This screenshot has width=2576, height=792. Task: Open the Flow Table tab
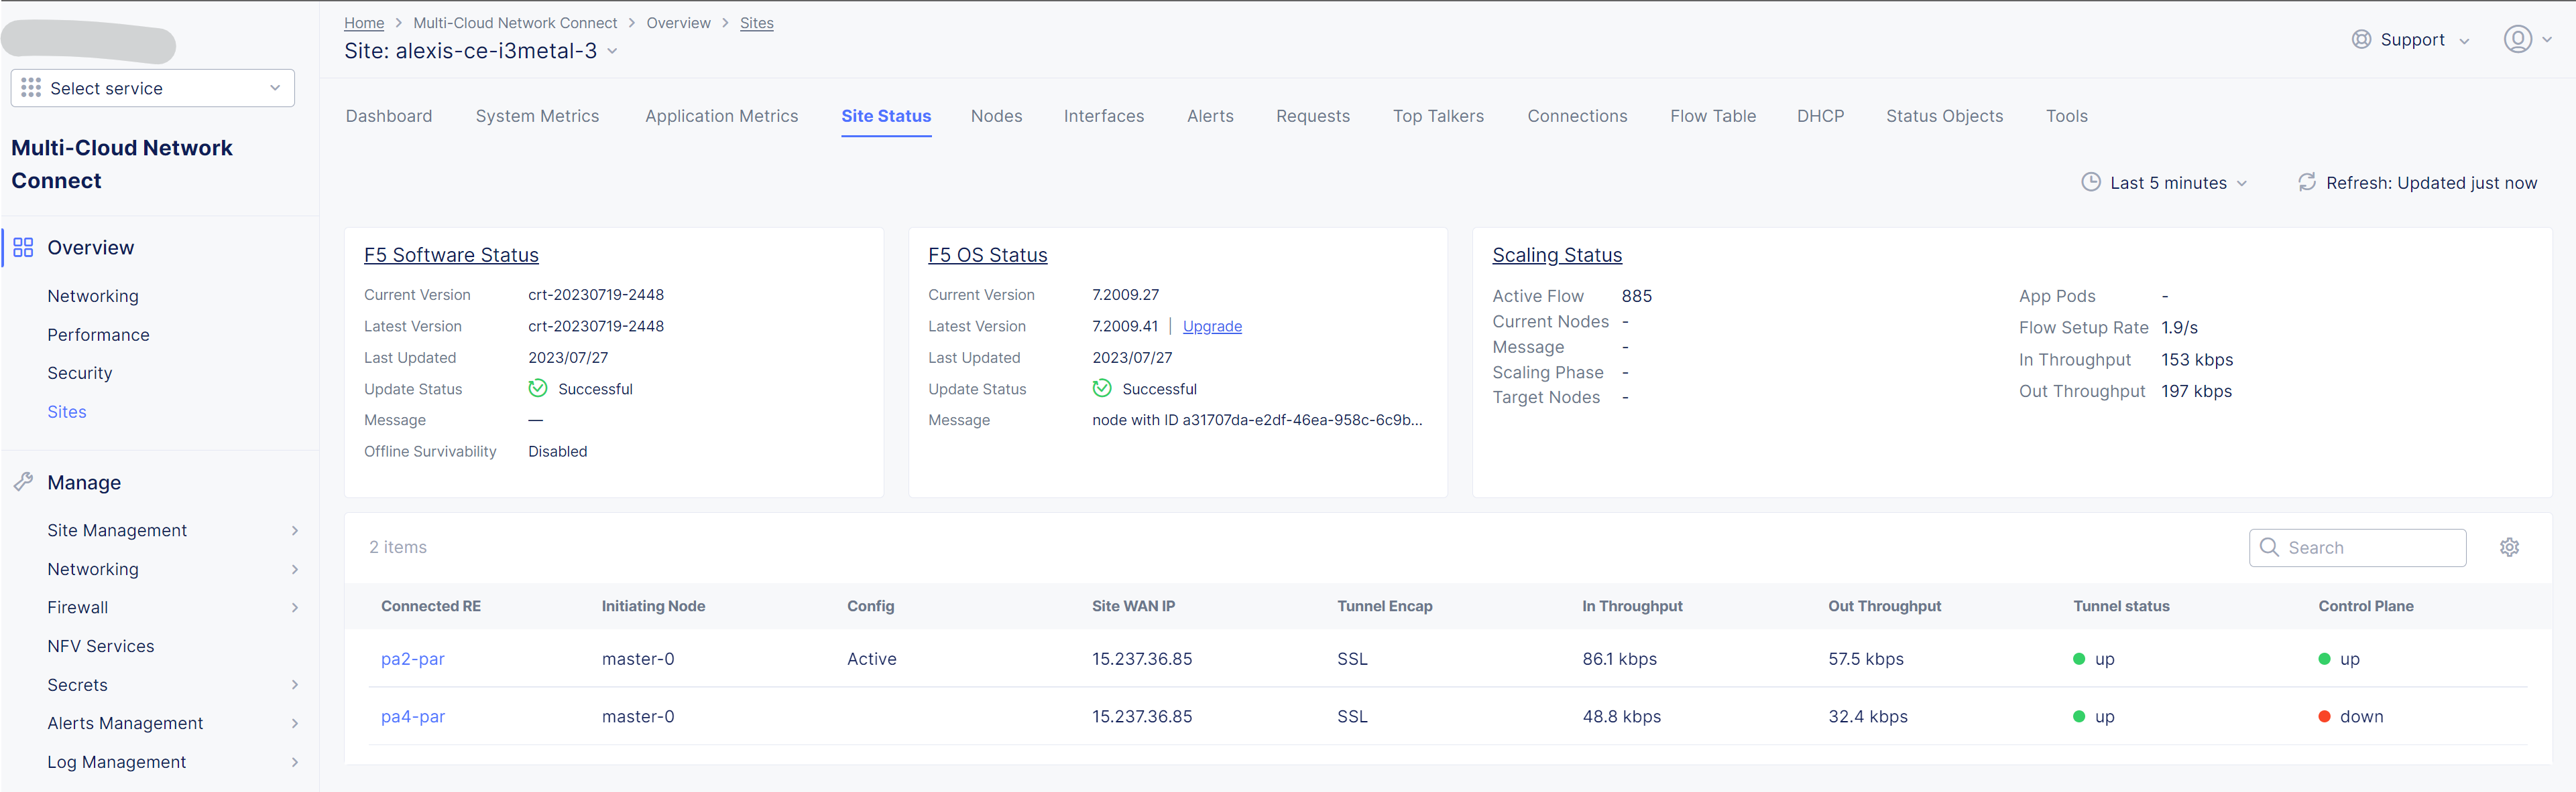pos(1712,116)
